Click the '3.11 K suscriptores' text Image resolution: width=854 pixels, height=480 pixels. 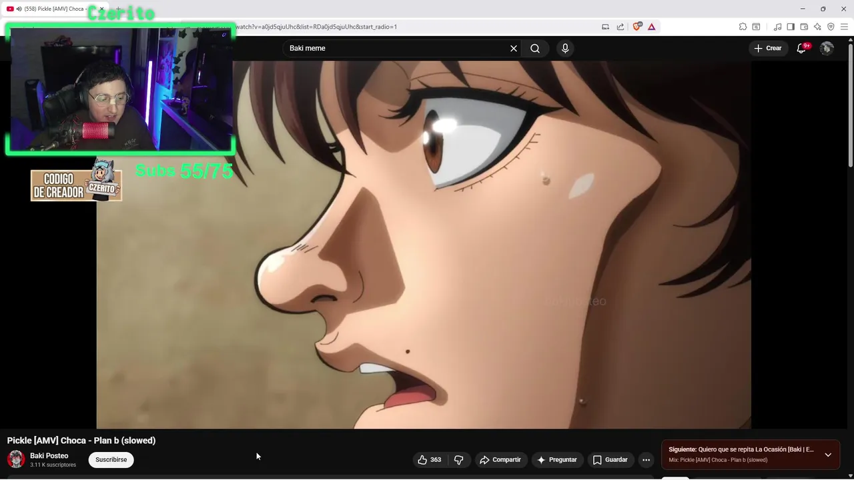point(53,465)
